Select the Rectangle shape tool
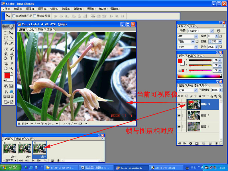The width and height of the screenshot is (228, 171). point(11,54)
